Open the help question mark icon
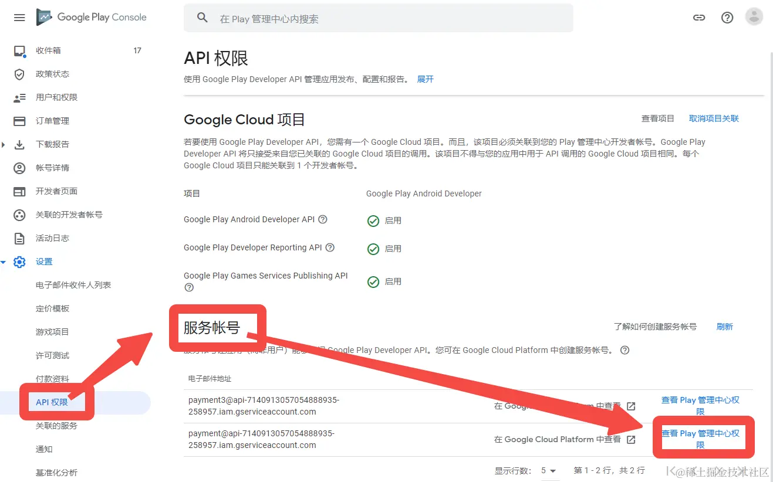 tap(727, 18)
